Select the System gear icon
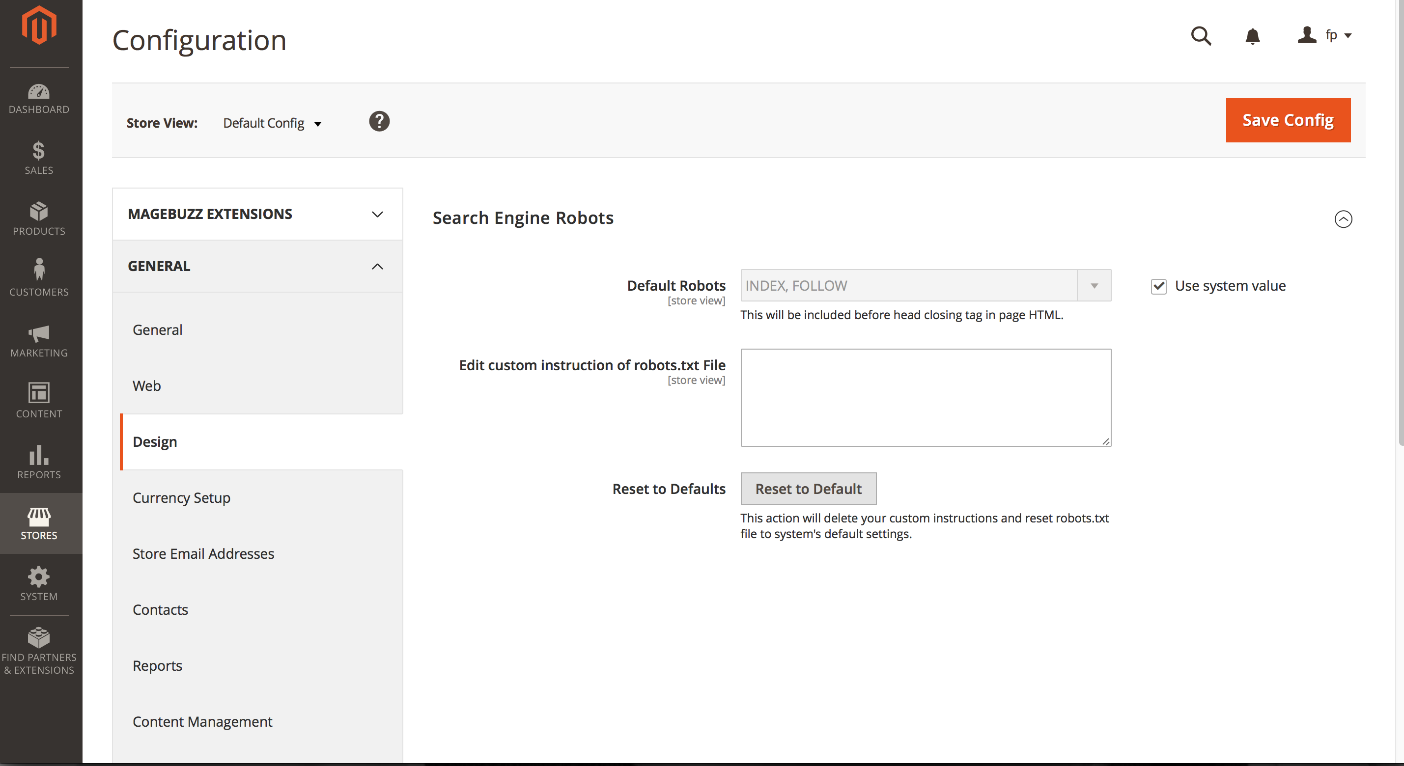Image resolution: width=1404 pixels, height=766 pixels. tap(39, 585)
